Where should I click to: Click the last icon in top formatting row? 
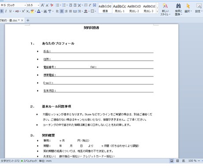tap(94, 5)
